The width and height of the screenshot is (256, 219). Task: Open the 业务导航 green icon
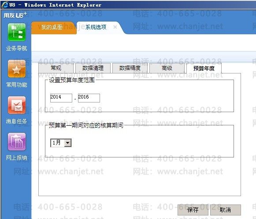coord(17,32)
